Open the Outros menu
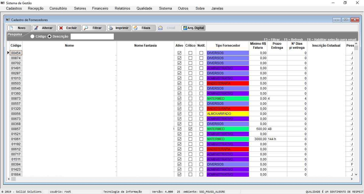The height and width of the screenshot is (194, 364). (183, 9)
